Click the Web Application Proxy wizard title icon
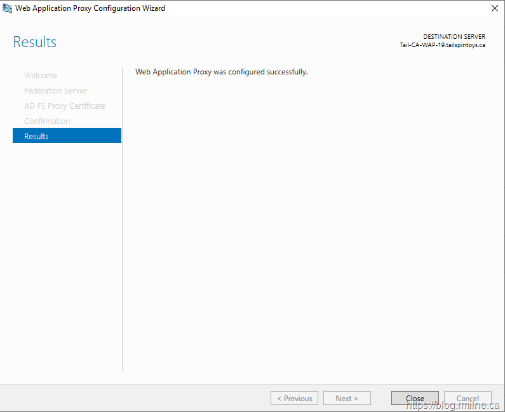 click(8, 8)
